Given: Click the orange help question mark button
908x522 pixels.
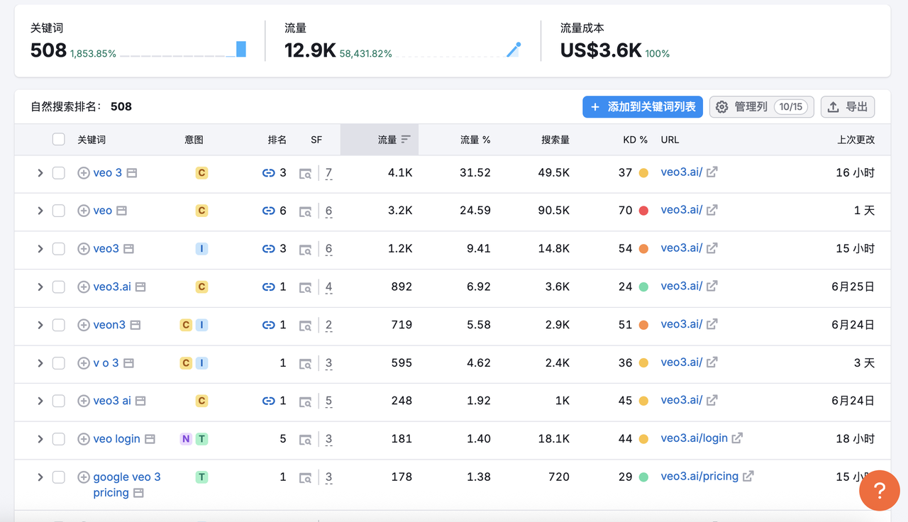Looking at the screenshot, I should (879, 490).
